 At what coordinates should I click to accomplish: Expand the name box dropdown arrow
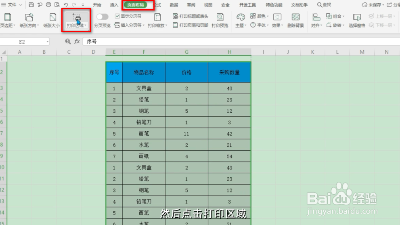coord(48,42)
